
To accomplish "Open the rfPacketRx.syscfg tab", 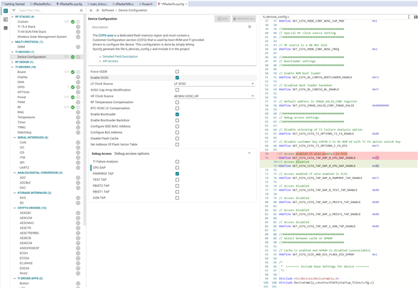I will tap(69, 4).
